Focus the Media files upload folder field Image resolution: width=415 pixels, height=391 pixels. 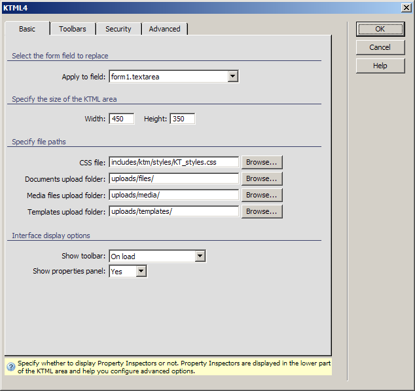click(x=174, y=195)
